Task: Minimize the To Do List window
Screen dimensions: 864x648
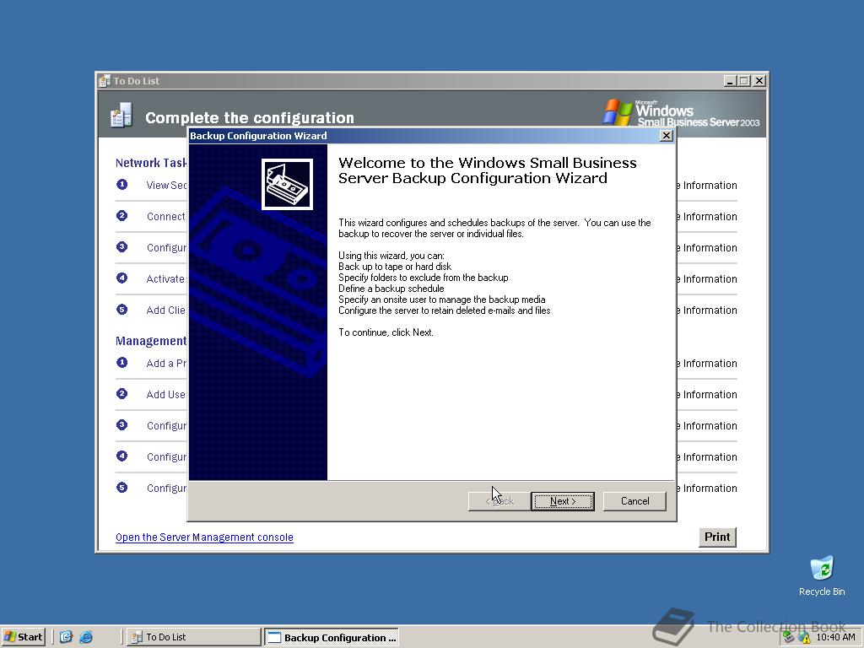Action: click(730, 81)
